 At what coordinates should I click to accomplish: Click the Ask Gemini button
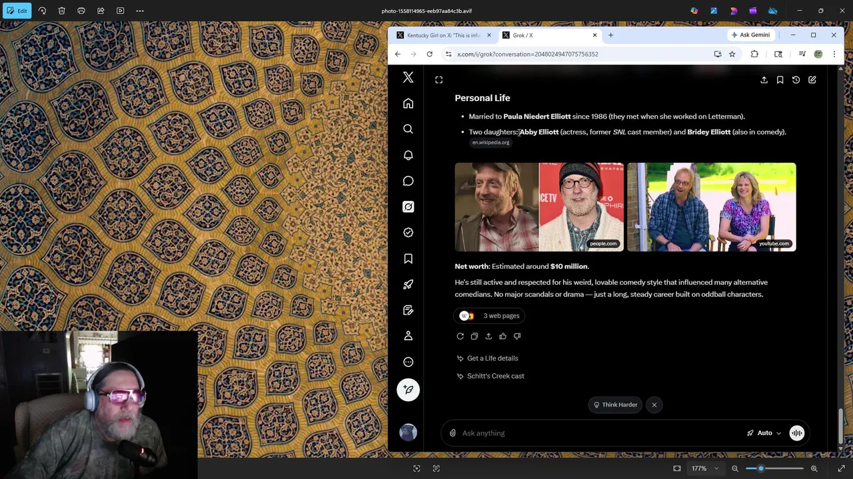tap(750, 35)
